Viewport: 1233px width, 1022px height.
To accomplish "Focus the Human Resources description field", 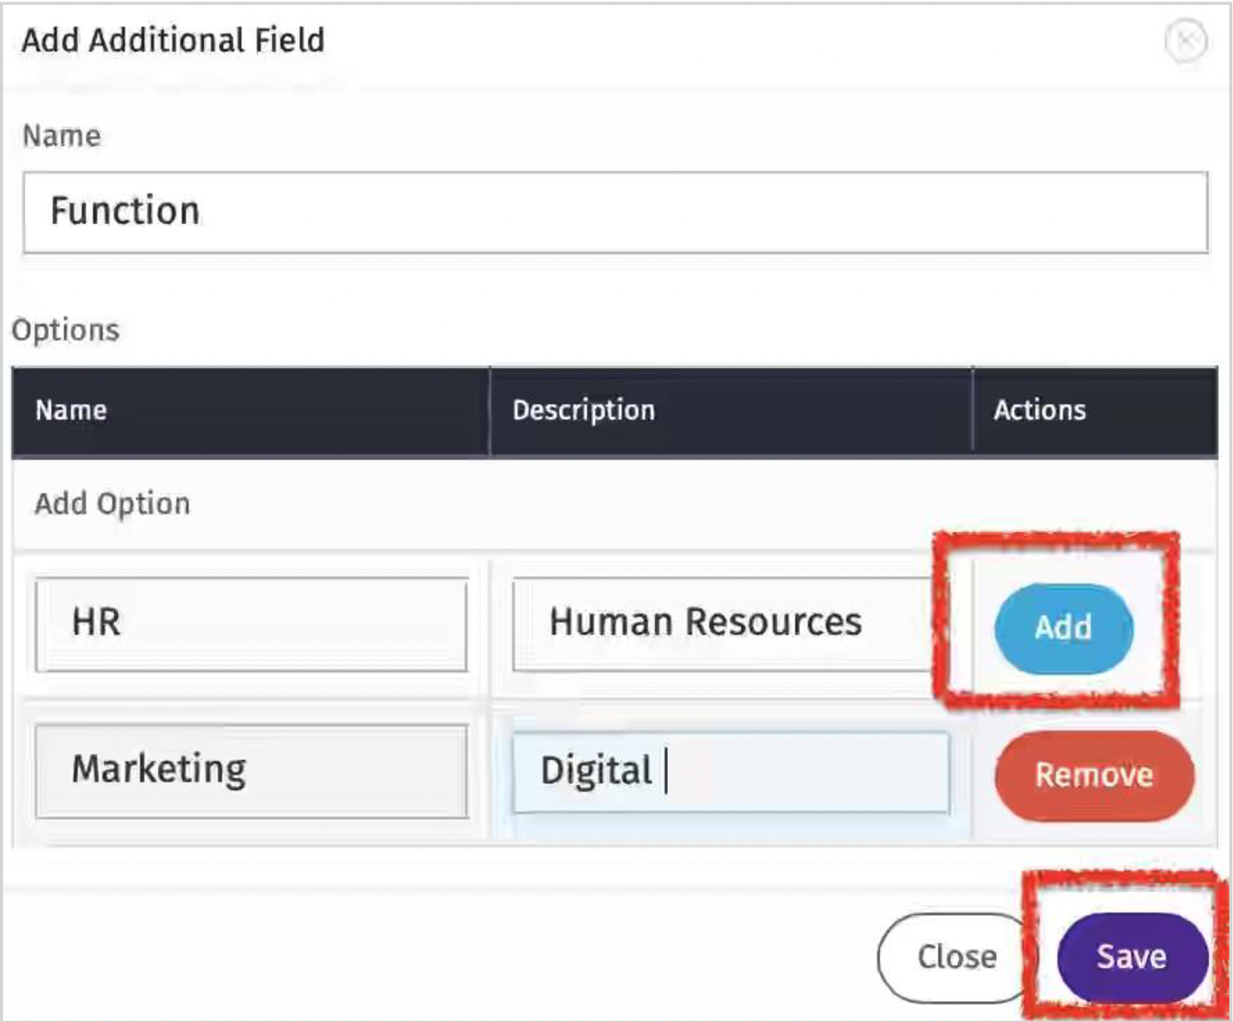I will pos(722,624).
